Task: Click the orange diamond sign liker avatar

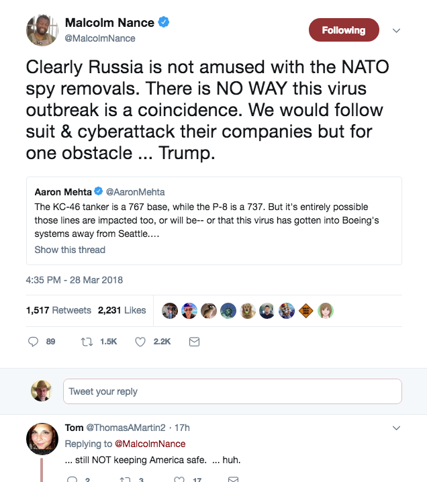Action: pos(306,310)
